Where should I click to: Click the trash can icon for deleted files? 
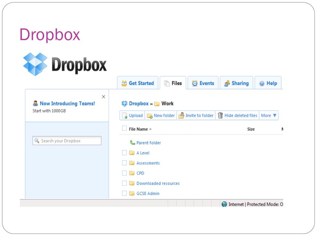pyautogui.click(x=220, y=116)
